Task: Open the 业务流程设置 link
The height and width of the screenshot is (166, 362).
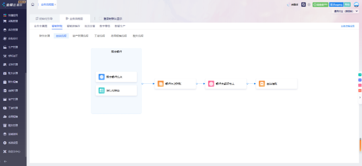Action: pyautogui.click(x=348, y=26)
